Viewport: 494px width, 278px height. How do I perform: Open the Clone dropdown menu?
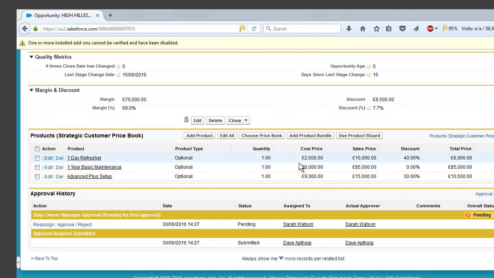238,120
